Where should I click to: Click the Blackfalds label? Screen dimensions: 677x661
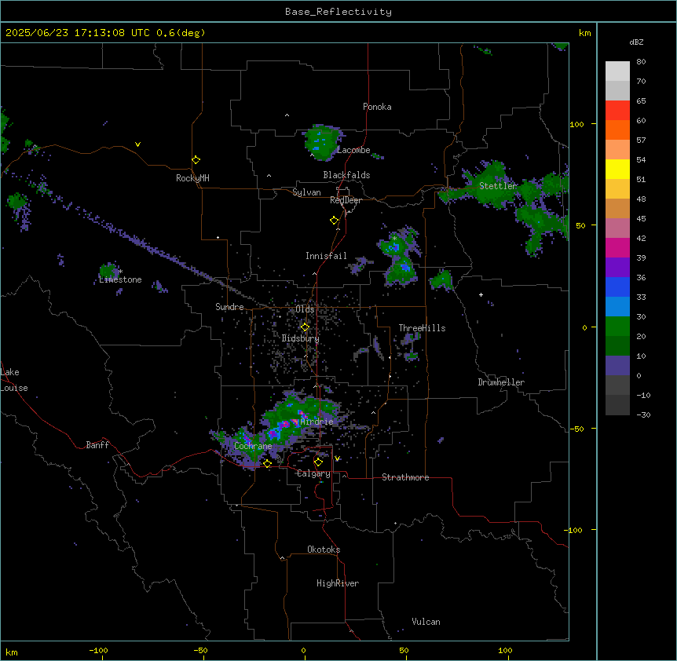(346, 175)
